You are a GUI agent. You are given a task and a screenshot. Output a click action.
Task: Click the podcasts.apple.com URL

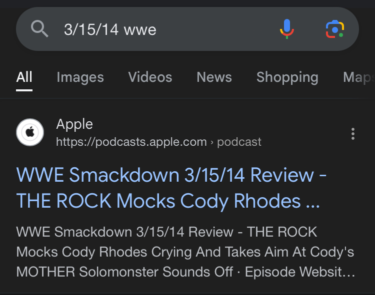131,142
